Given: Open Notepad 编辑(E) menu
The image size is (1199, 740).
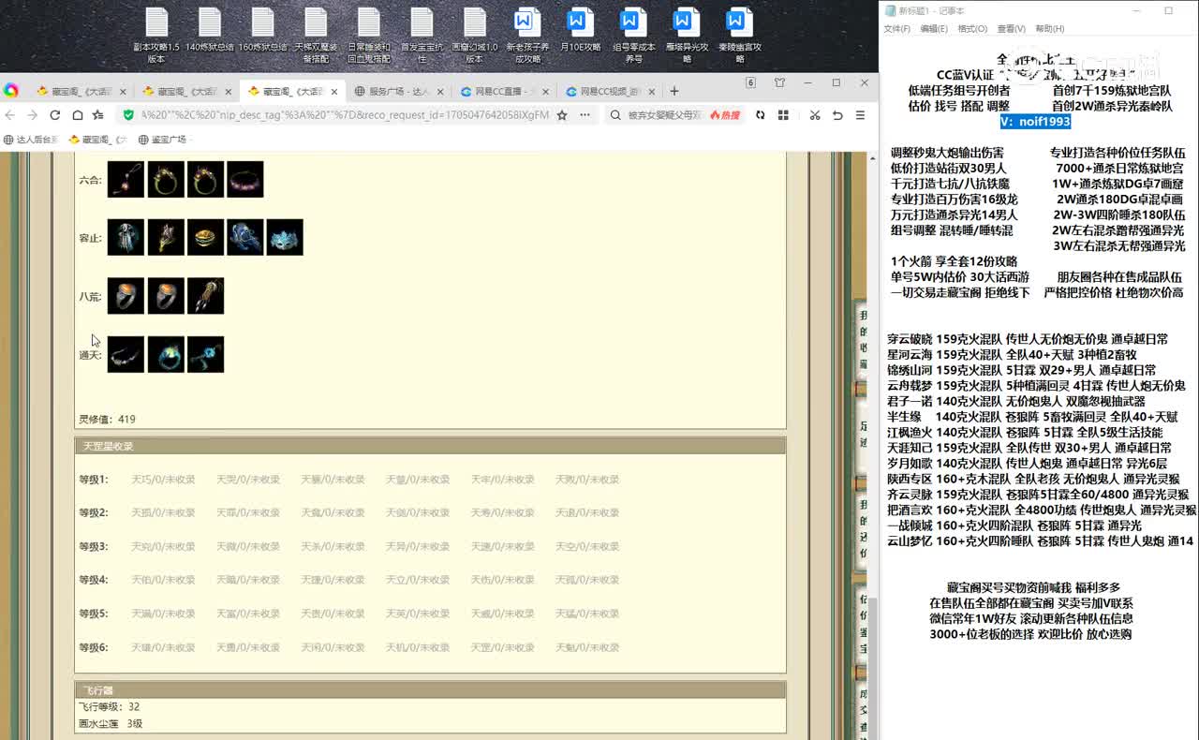Looking at the screenshot, I should point(934,29).
